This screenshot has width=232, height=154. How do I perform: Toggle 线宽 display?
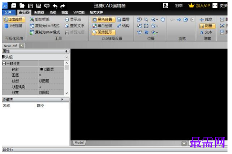pos(206,20)
